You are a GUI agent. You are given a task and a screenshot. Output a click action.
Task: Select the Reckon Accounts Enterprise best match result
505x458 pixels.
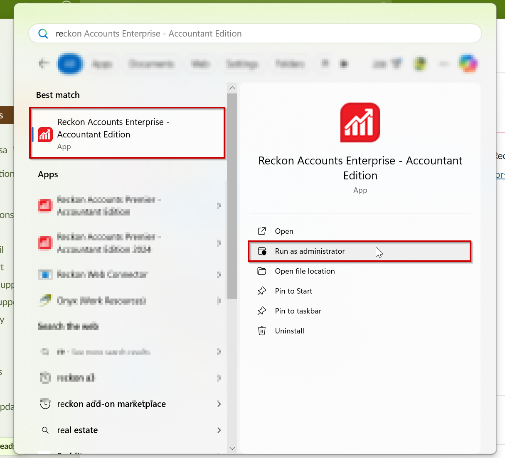[127, 133]
